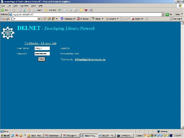The height and width of the screenshot is (138, 184).
Task: Open the About Us link
Action: coord(65,48)
